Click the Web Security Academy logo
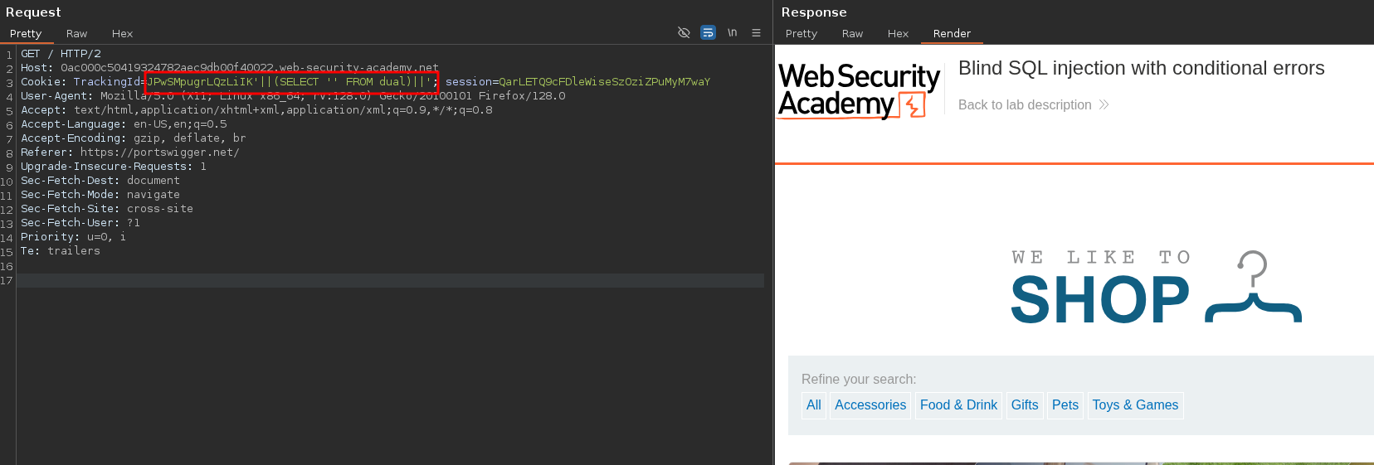1374x465 pixels. pos(859,90)
